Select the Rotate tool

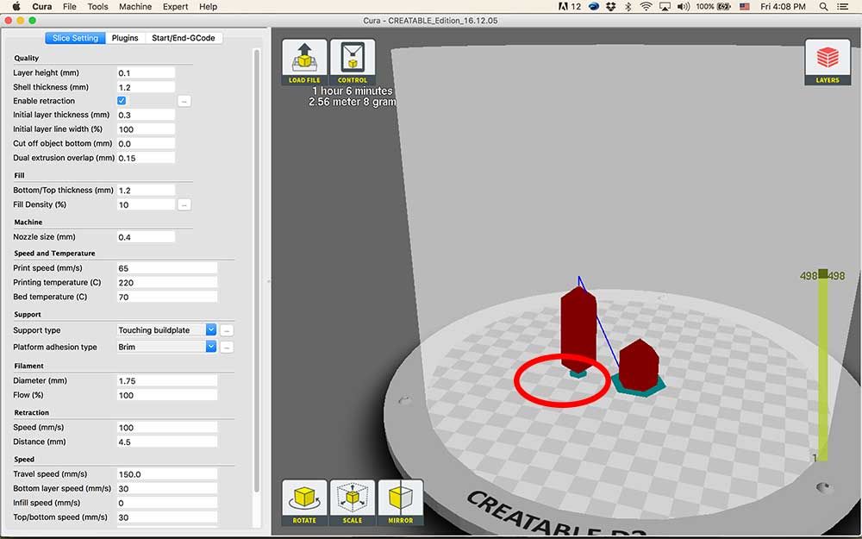304,502
